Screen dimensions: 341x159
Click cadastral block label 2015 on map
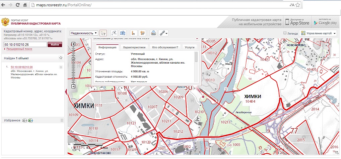tap(301, 140)
